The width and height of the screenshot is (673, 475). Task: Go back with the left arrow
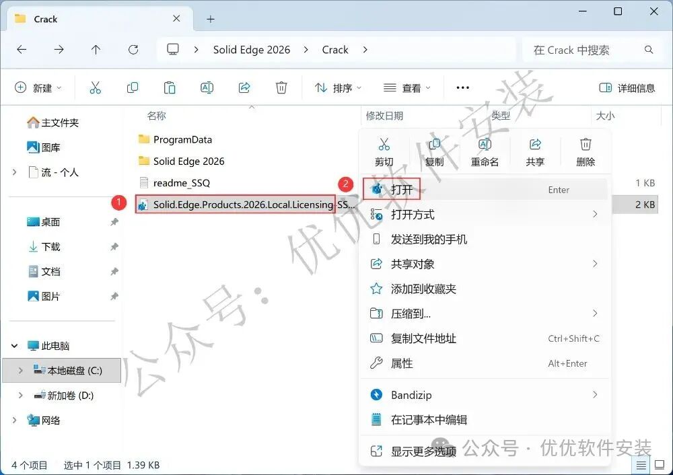pos(22,50)
